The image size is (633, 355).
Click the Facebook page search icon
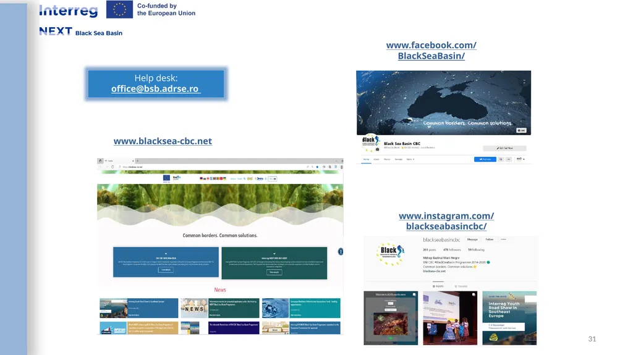(x=501, y=159)
